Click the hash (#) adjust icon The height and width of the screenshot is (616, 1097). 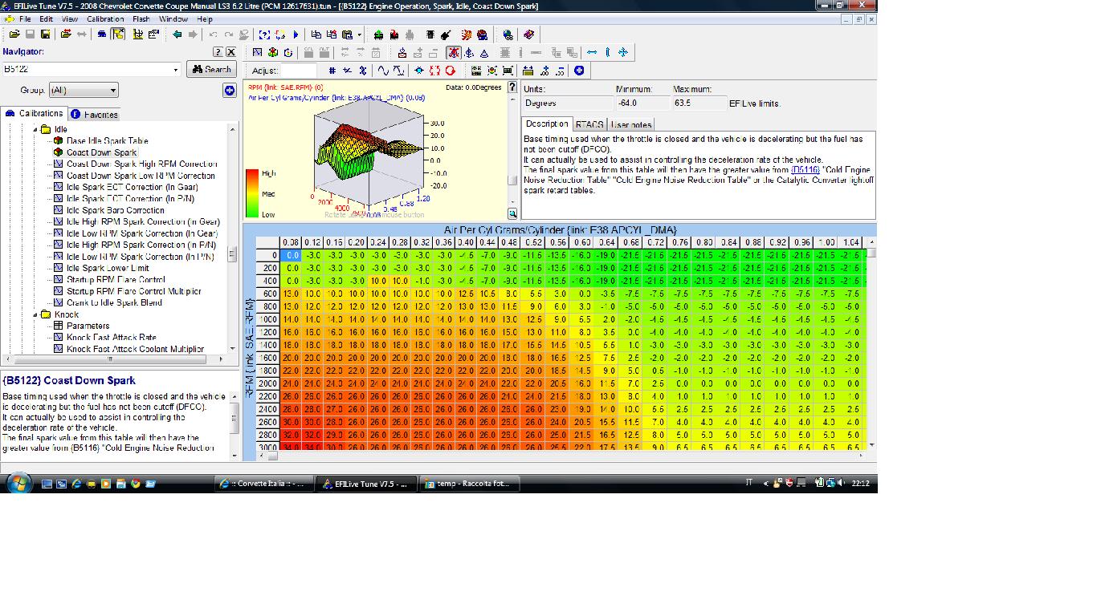[332, 71]
